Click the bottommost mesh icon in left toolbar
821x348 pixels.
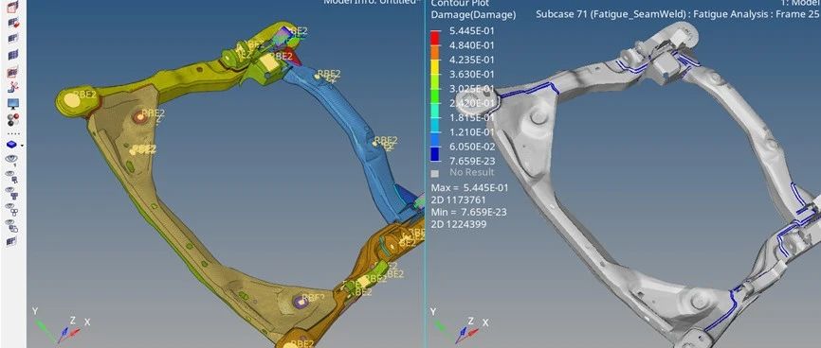(12, 241)
